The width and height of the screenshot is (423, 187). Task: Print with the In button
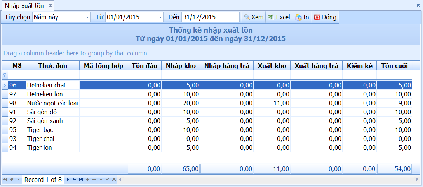pyautogui.click(x=302, y=17)
